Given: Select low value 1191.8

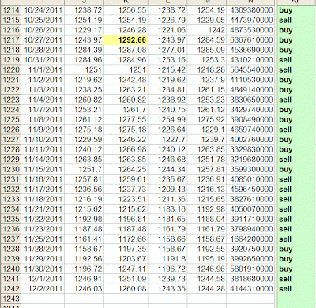Looking at the screenshot, I should pyautogui.click(x=167, y=259).
